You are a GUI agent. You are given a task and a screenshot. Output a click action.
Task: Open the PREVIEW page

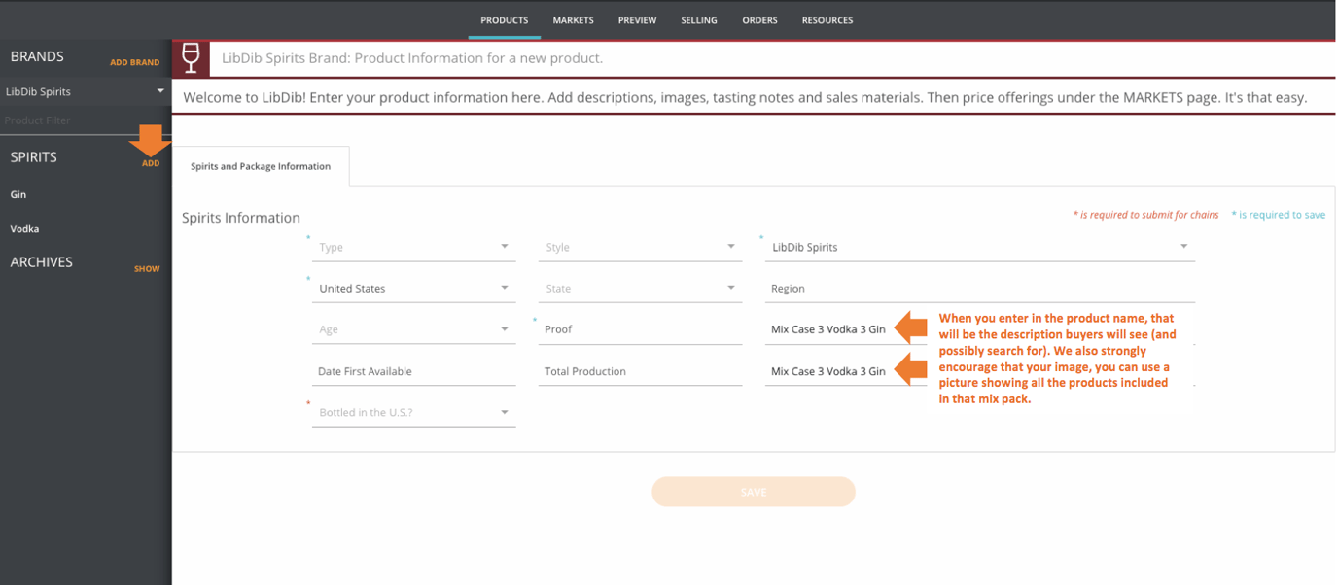[x=637, y=19]
